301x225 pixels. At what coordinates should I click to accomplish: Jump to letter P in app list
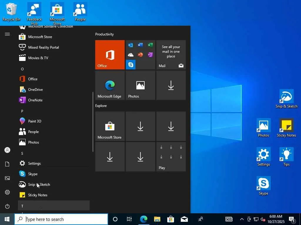click(x=54, y=111)
